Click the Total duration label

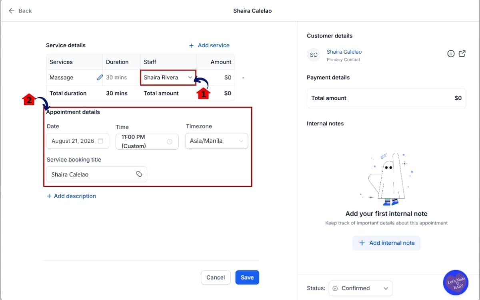[68, 93]
